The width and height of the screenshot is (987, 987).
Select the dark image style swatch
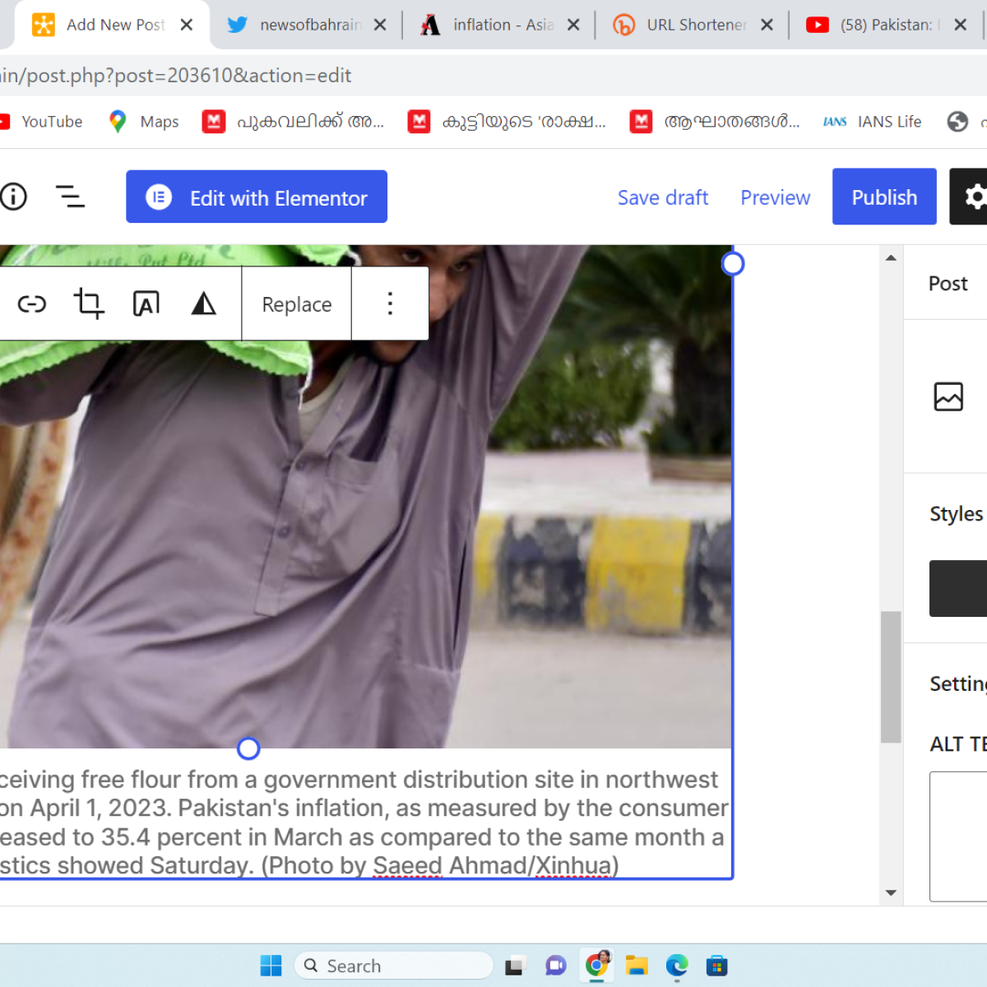pyautogui.click(x=958, y=588)
